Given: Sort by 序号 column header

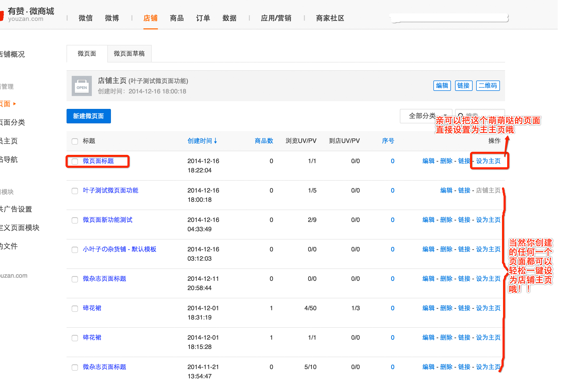Looking at the screenshot, I should tap(388, 141).
